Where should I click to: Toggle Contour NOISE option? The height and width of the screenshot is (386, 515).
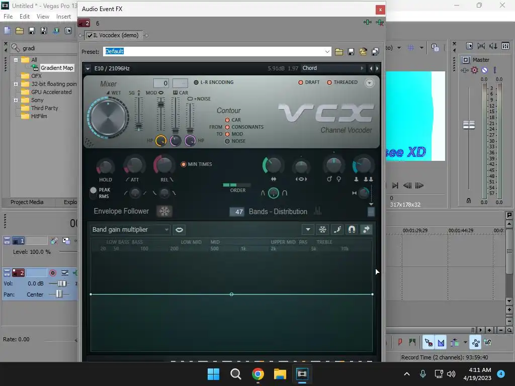227,141
